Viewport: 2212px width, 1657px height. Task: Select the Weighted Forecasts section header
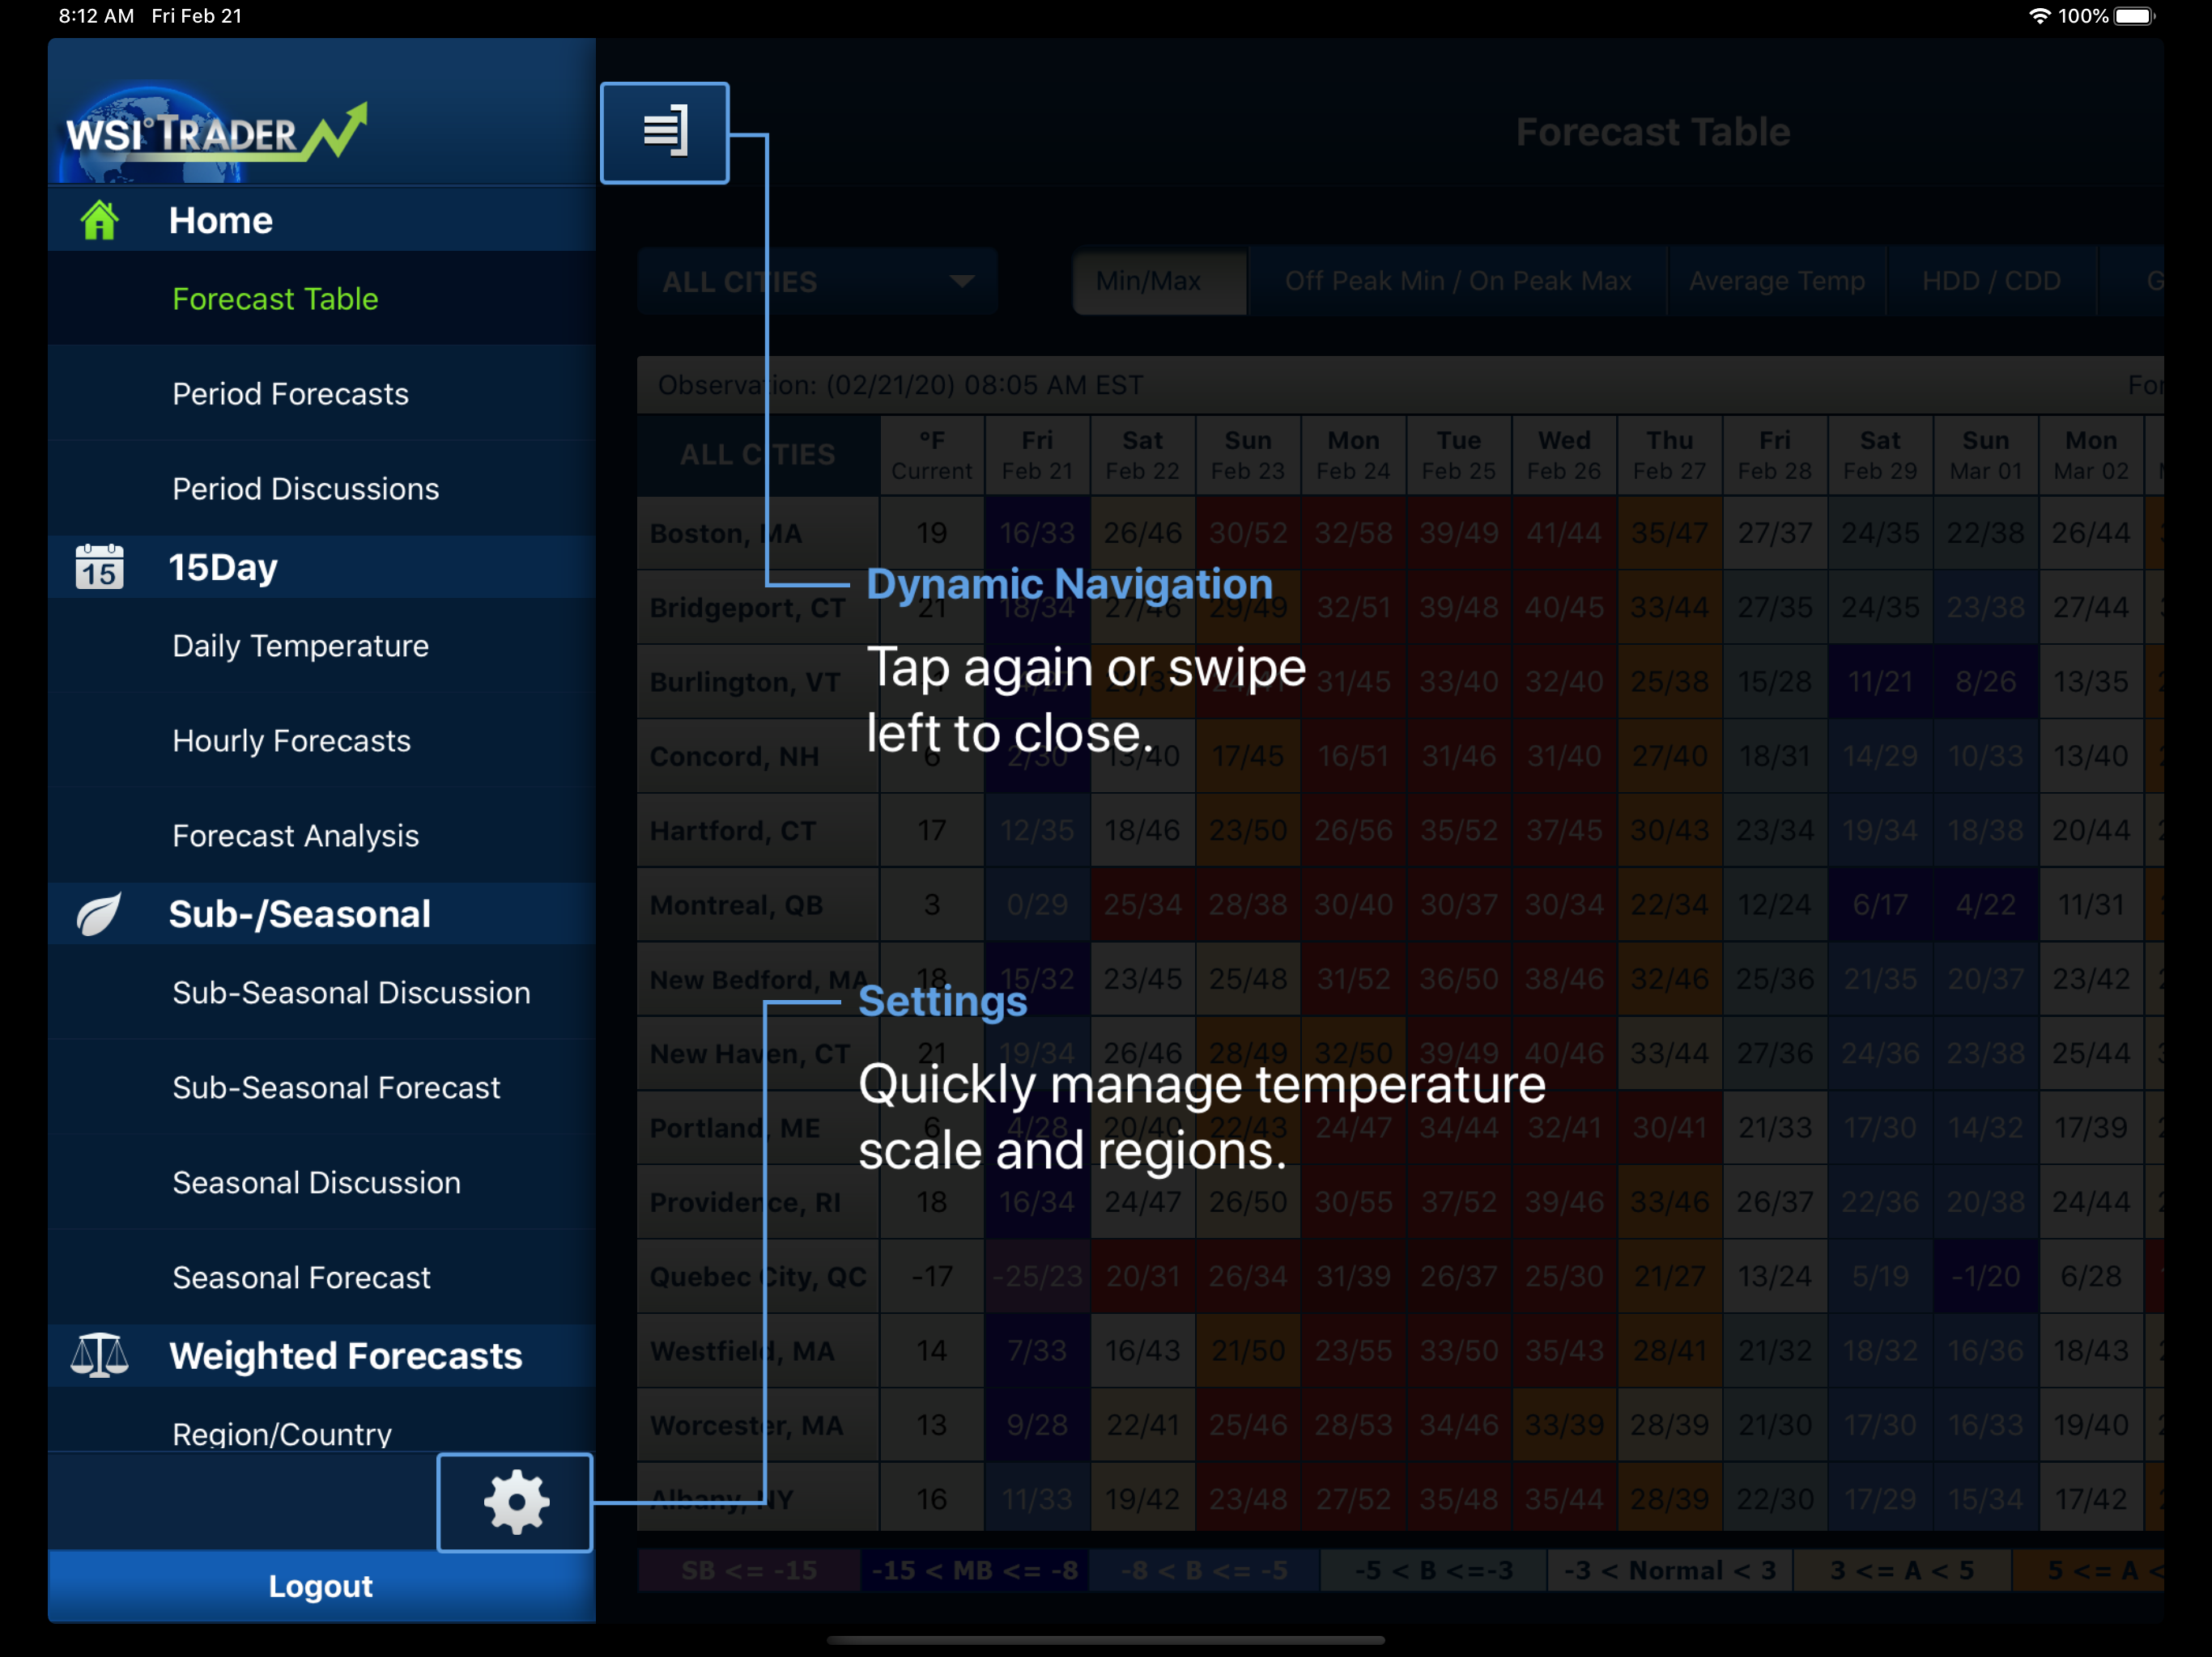(322, 1355)
